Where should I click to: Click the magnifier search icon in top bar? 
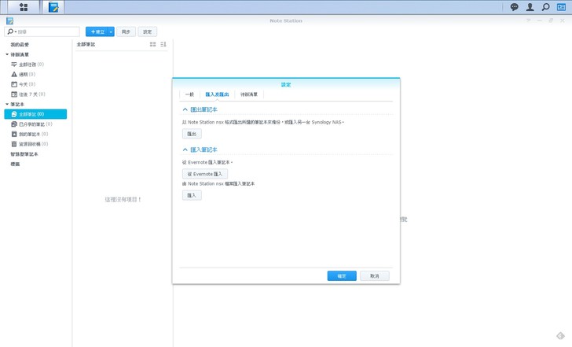[x=546, y=7]
